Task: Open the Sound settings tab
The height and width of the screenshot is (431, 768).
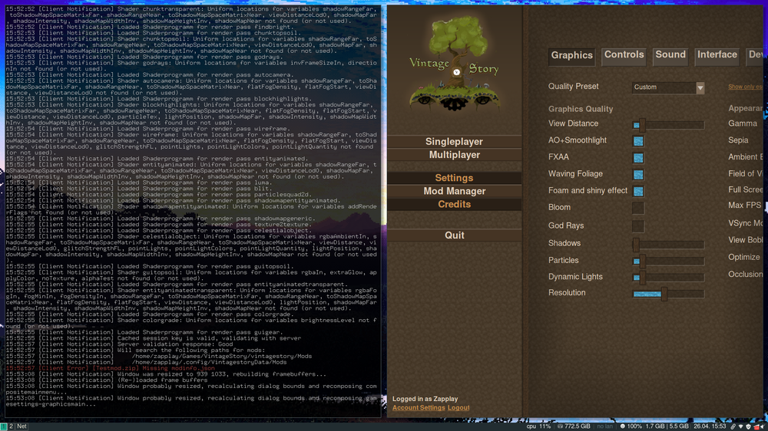Action: tap(670, 55)
